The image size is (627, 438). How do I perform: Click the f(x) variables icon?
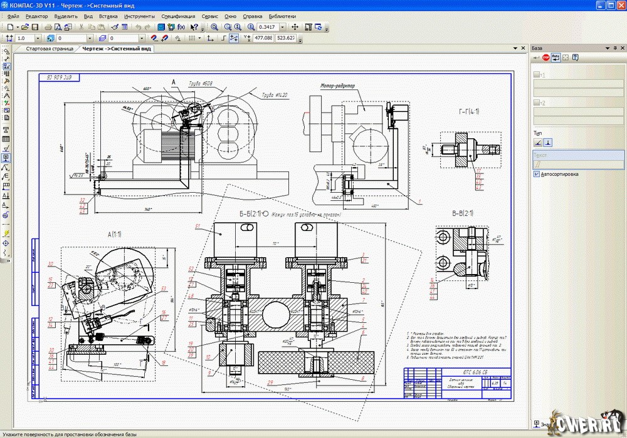point(181,28)
